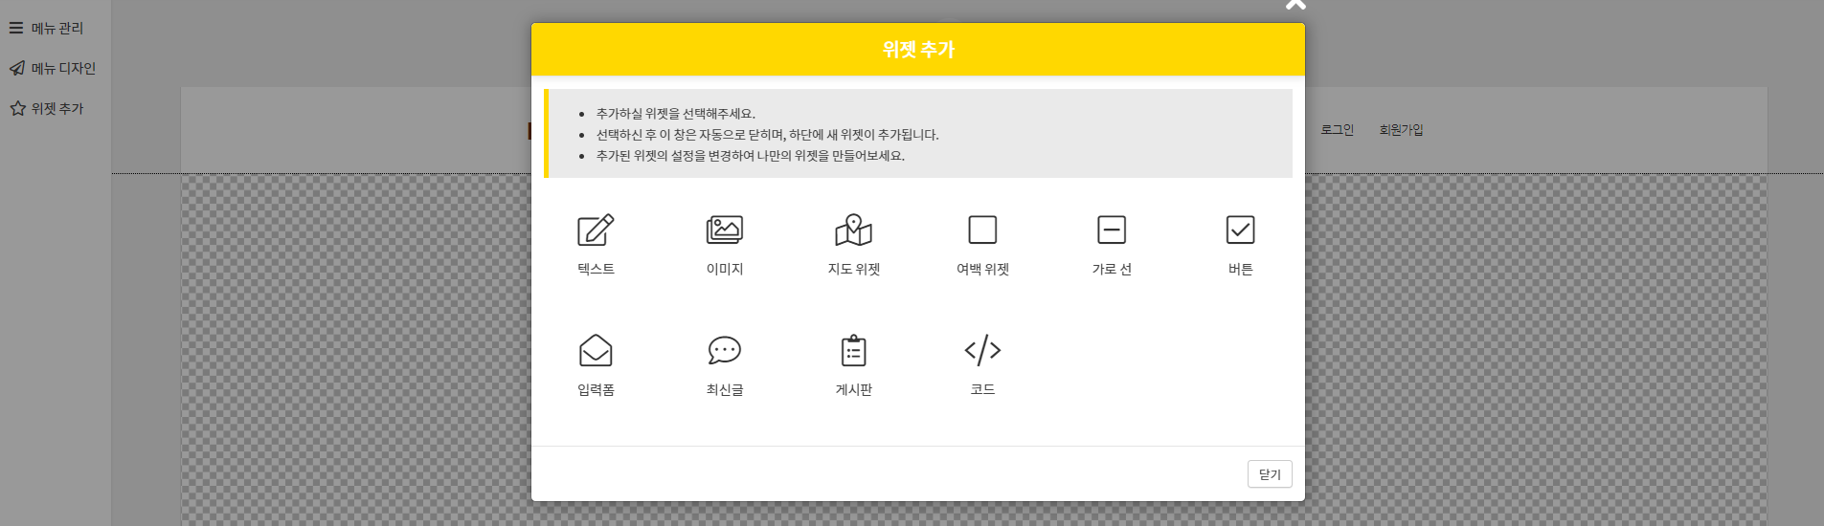Pick the 여백 위젯 square icon

tap(982, 230)
